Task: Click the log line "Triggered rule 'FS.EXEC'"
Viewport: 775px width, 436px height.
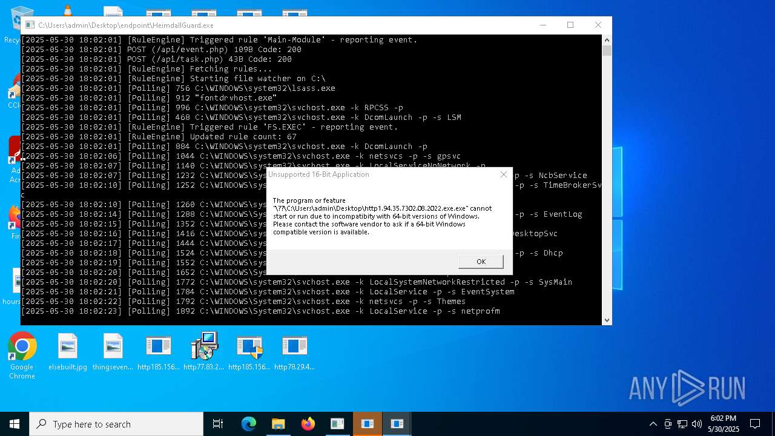Action: click(209, 127)
